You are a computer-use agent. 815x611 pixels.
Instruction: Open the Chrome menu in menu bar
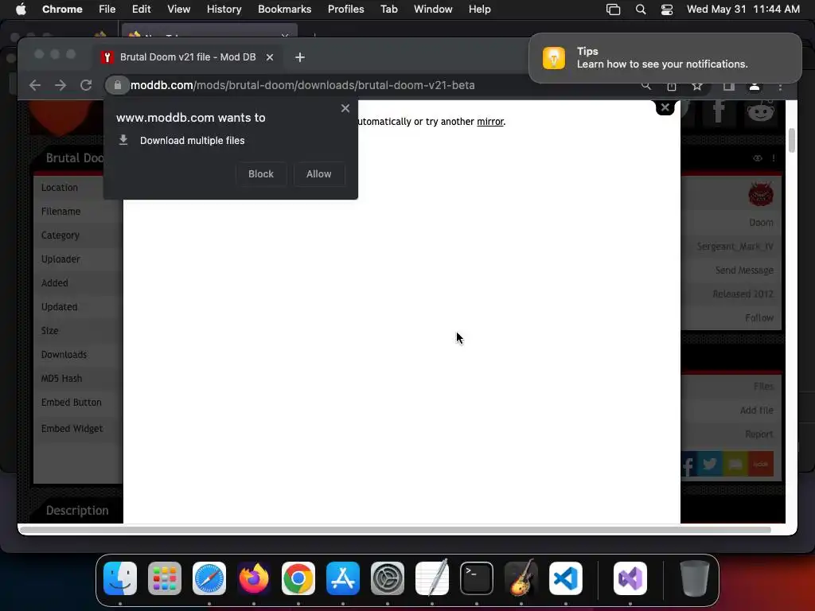coord(62,9)
